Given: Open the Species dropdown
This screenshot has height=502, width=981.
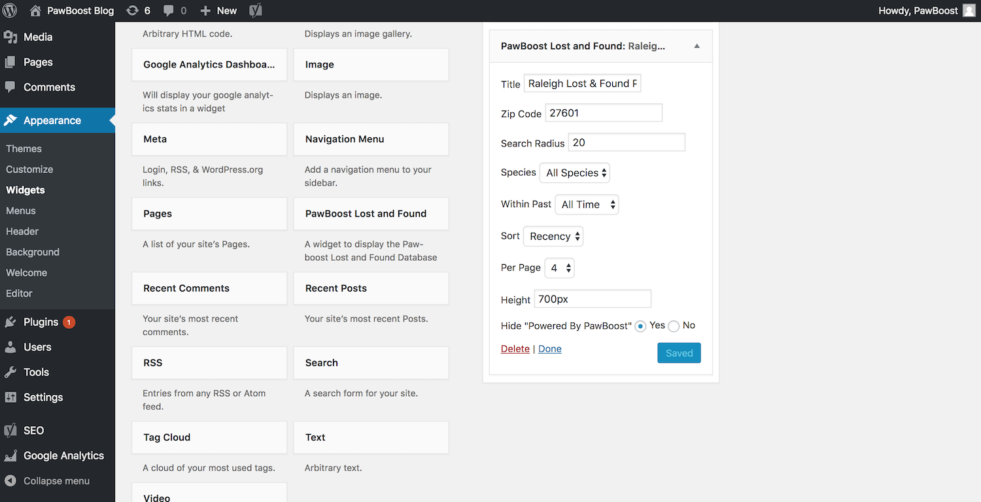Looking at the screenshot, I should pos(575,173).
